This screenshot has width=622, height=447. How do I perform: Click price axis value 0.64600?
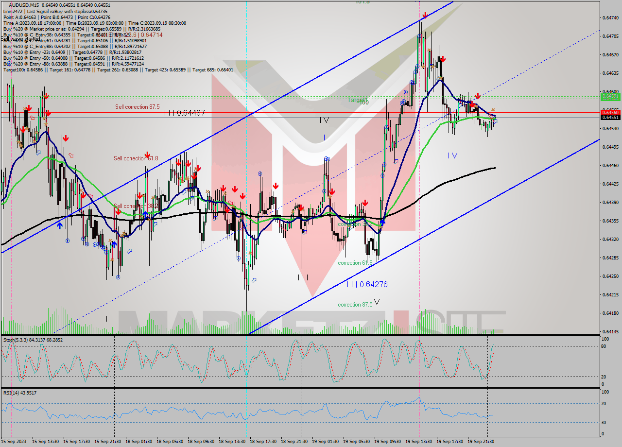pyautogui.click(x=610, y=91)
